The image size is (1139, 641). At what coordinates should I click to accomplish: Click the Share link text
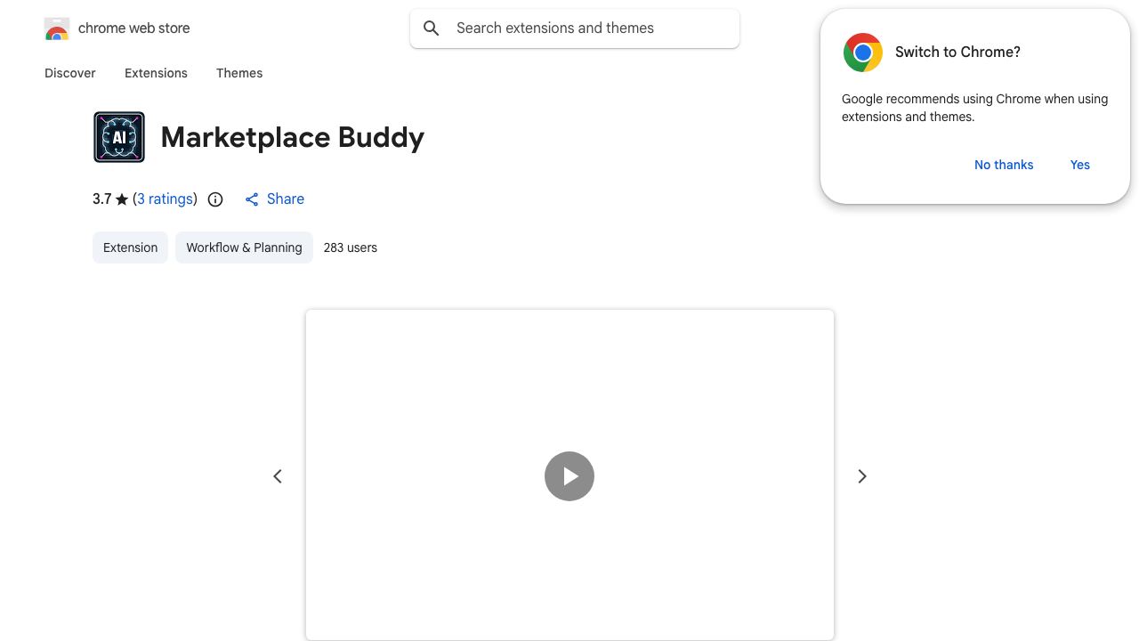click(286, 199)
